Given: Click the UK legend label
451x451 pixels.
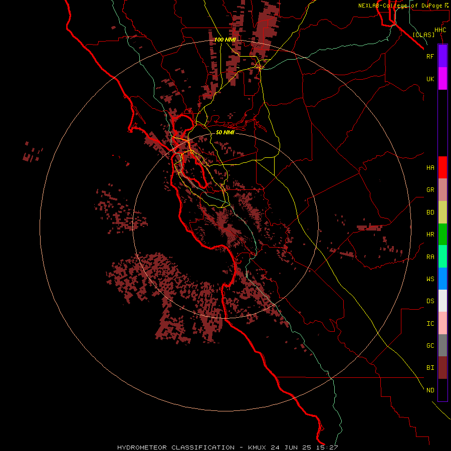Looking at the screenshot, I should point(430,79).
